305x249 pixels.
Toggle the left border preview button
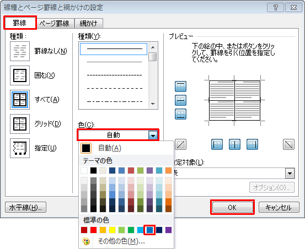click(x=217, y=144)
